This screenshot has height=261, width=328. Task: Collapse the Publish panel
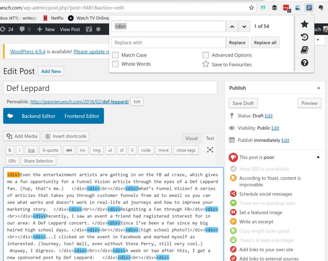[318, 88]
